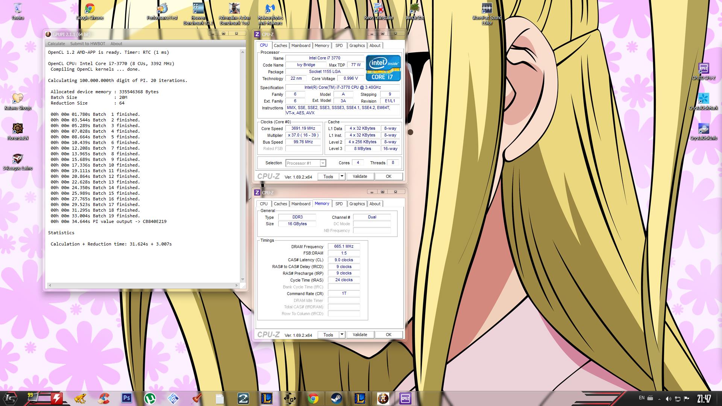Viewport: 722px width, 406px height.
Task: Open SPD tab in top CPU-Z window
Action: coord(339,45)
